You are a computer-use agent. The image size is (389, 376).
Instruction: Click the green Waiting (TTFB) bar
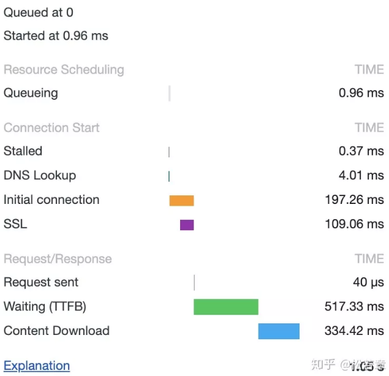coord(226,307)
